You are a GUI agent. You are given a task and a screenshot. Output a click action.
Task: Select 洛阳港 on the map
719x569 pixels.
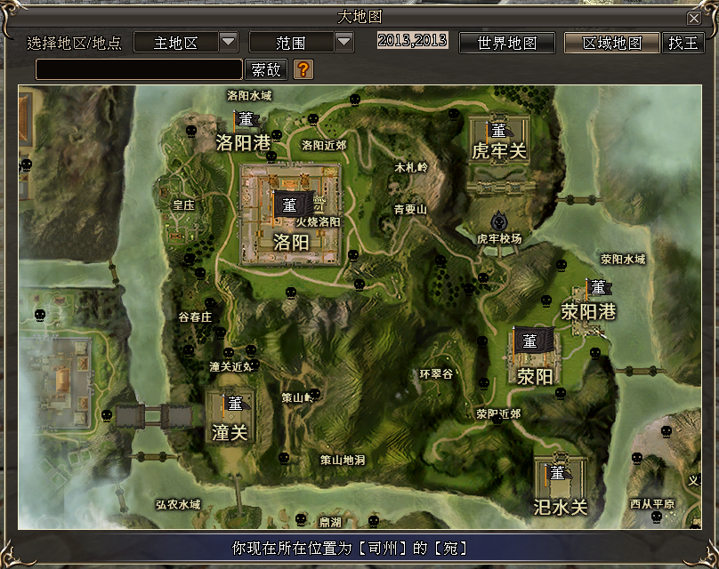click(243, 143)
